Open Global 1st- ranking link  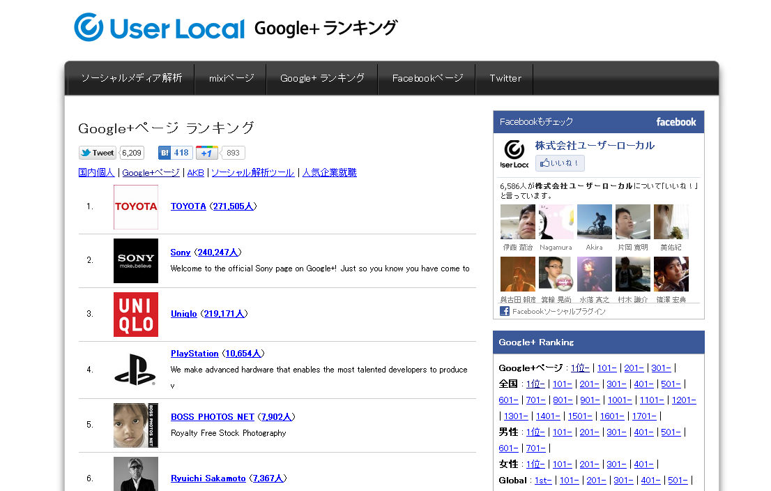pyautogui.click(x=543, y=481)
